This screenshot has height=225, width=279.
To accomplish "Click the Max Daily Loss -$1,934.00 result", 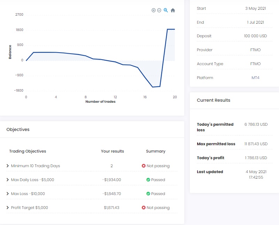I will coord(112,180).
